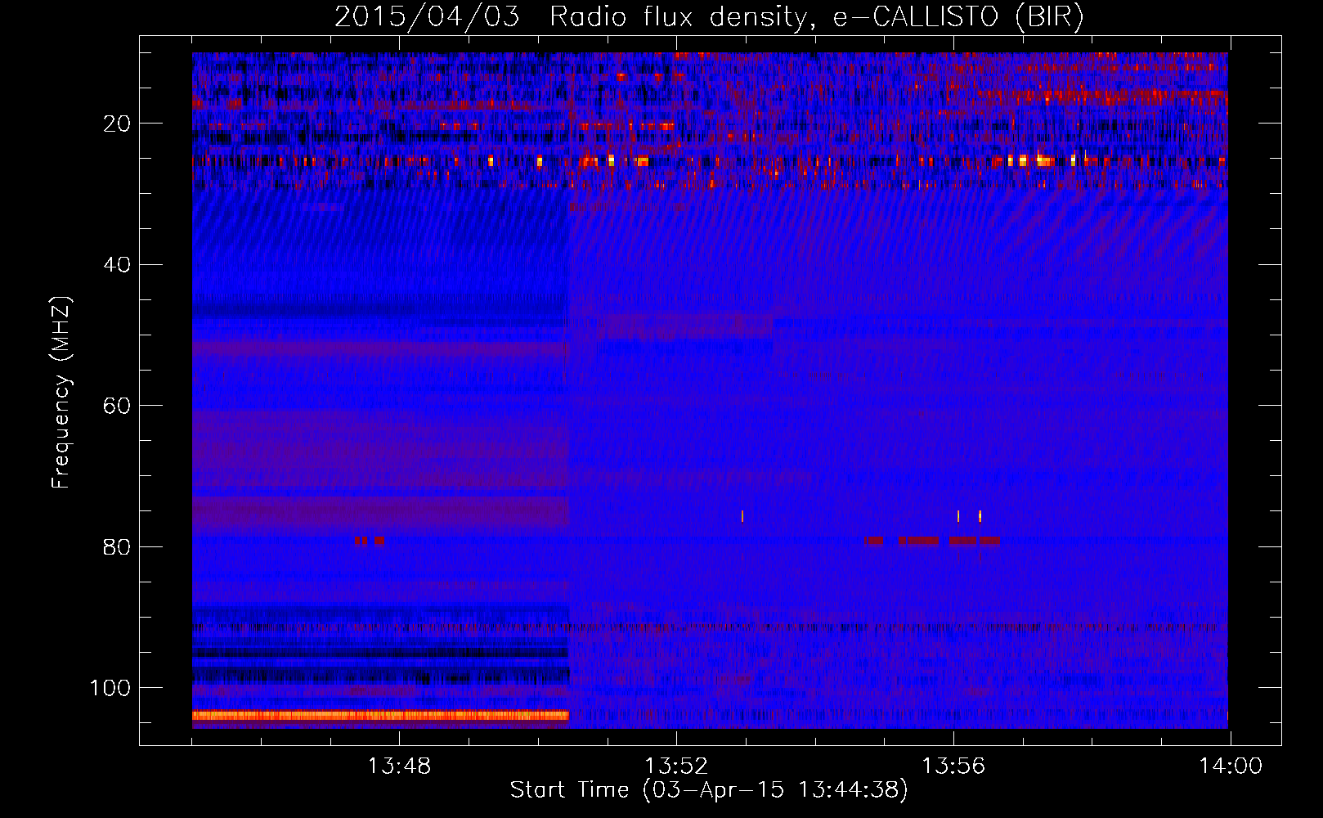Image resolution: width=1323 pixels, height=818 pixels.
Task: Click the 20 MHz frequency label
Action: (117, 124)
